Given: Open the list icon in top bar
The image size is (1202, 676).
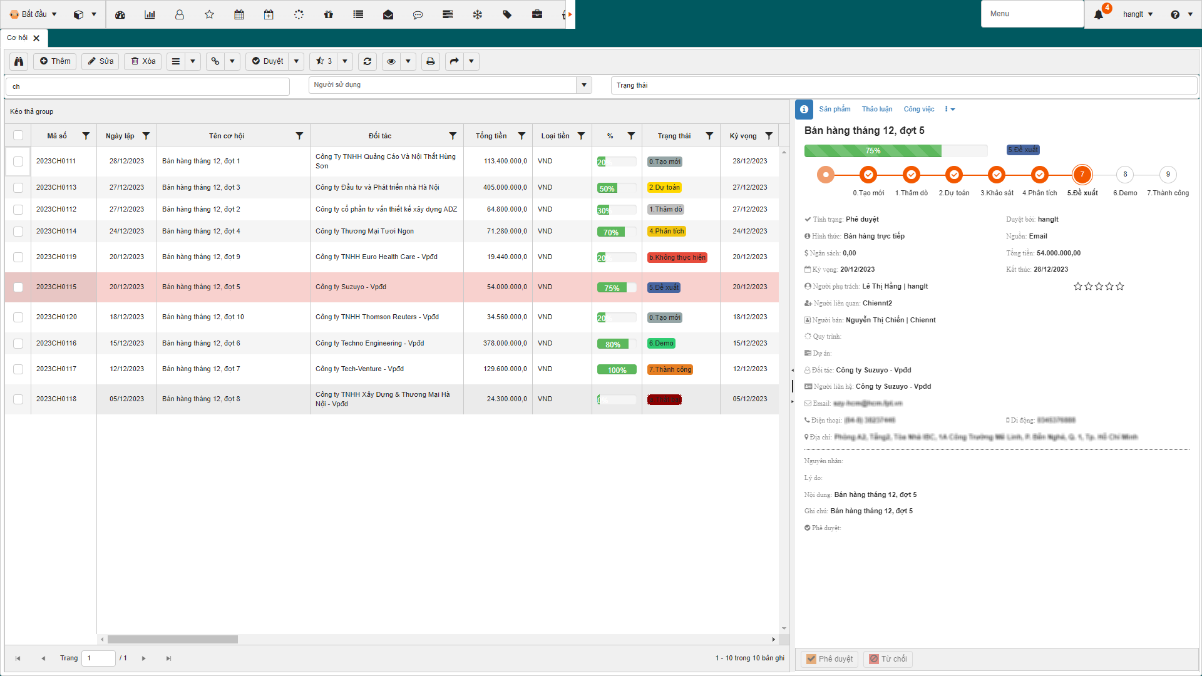Looking at the screenshot, I should pyautogui.click(x=358, y=14).
